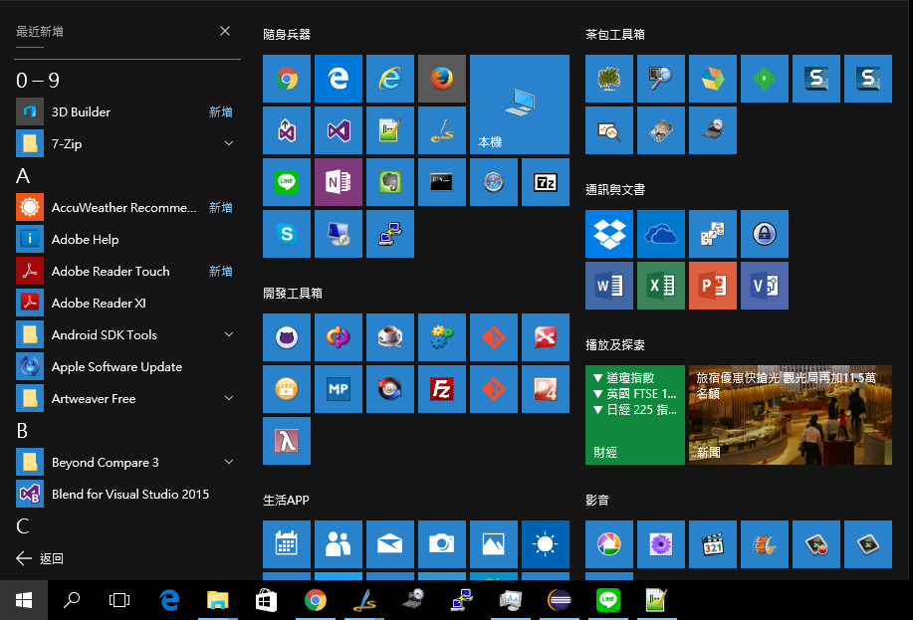
Task: Launch Word from its tile
Action: click(x=609, y=286)
